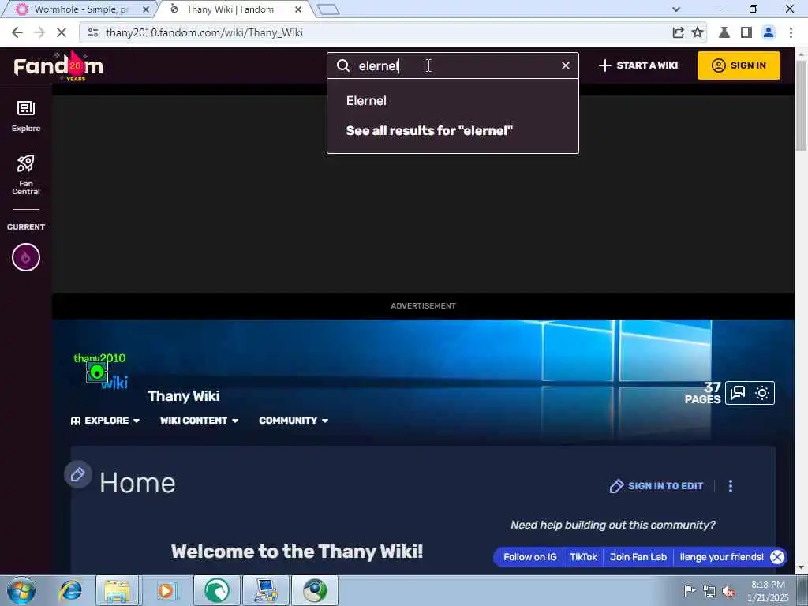Click the yellow Sign In button
This screenshot has height=606, width=808.
[739, 65]
